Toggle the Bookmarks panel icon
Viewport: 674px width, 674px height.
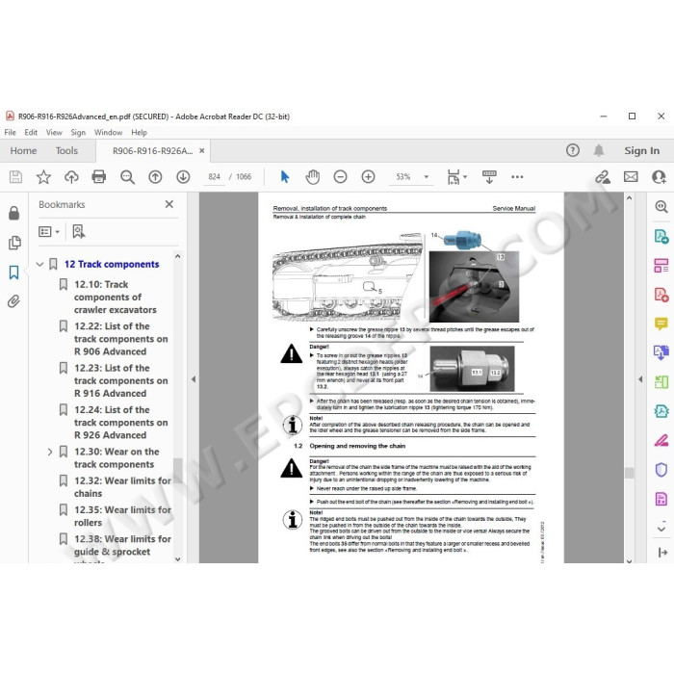[x=13, y=272]
